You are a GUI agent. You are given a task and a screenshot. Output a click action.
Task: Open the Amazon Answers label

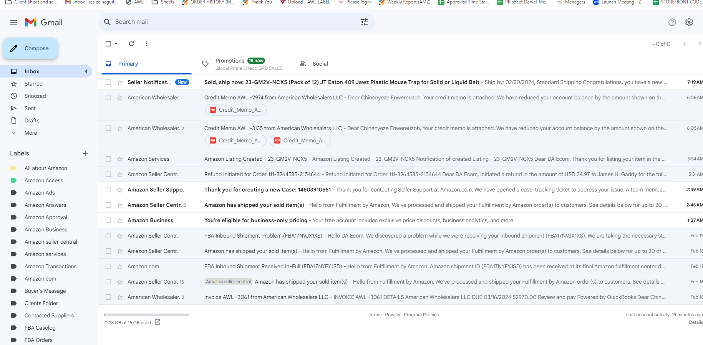click(x=46, y=205)
